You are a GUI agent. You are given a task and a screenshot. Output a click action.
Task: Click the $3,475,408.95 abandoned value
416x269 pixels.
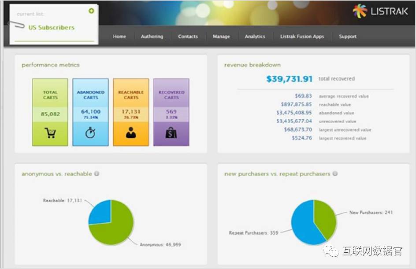294,113
